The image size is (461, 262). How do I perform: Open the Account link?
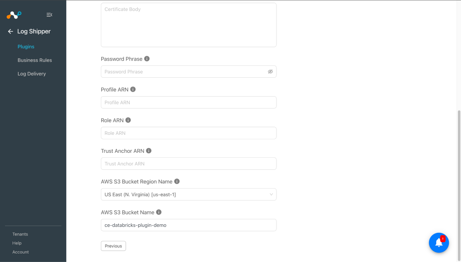pyautogui.click(x=21, y=252)
